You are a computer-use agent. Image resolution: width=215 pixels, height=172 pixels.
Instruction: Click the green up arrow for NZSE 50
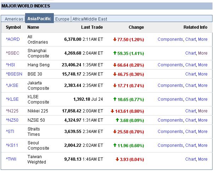[118, 120]
